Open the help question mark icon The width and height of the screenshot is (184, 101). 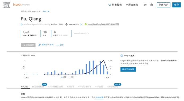pos(145,5)
